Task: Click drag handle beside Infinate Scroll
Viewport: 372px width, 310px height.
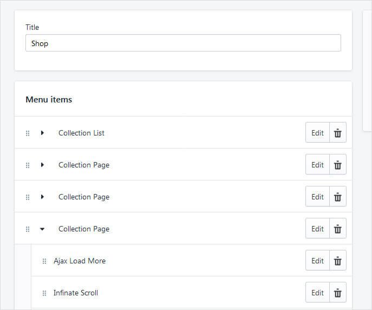Action: coord(44,293)
